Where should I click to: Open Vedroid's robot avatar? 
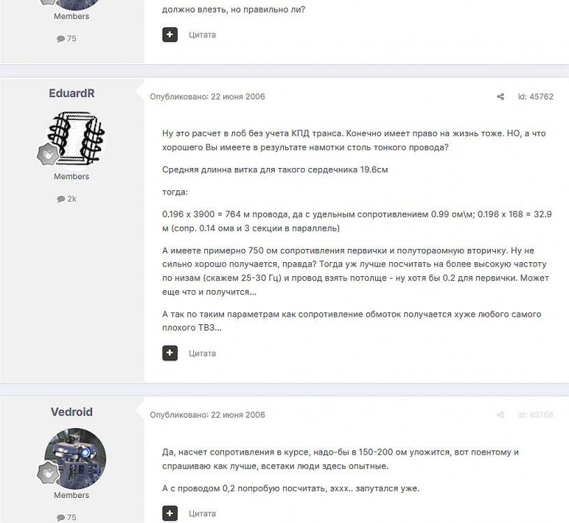pos(75,458)
